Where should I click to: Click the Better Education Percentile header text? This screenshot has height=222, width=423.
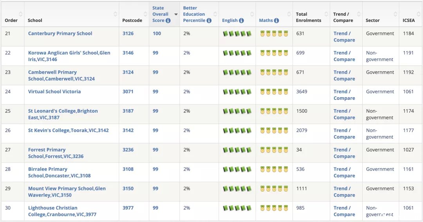pos(194,14)
